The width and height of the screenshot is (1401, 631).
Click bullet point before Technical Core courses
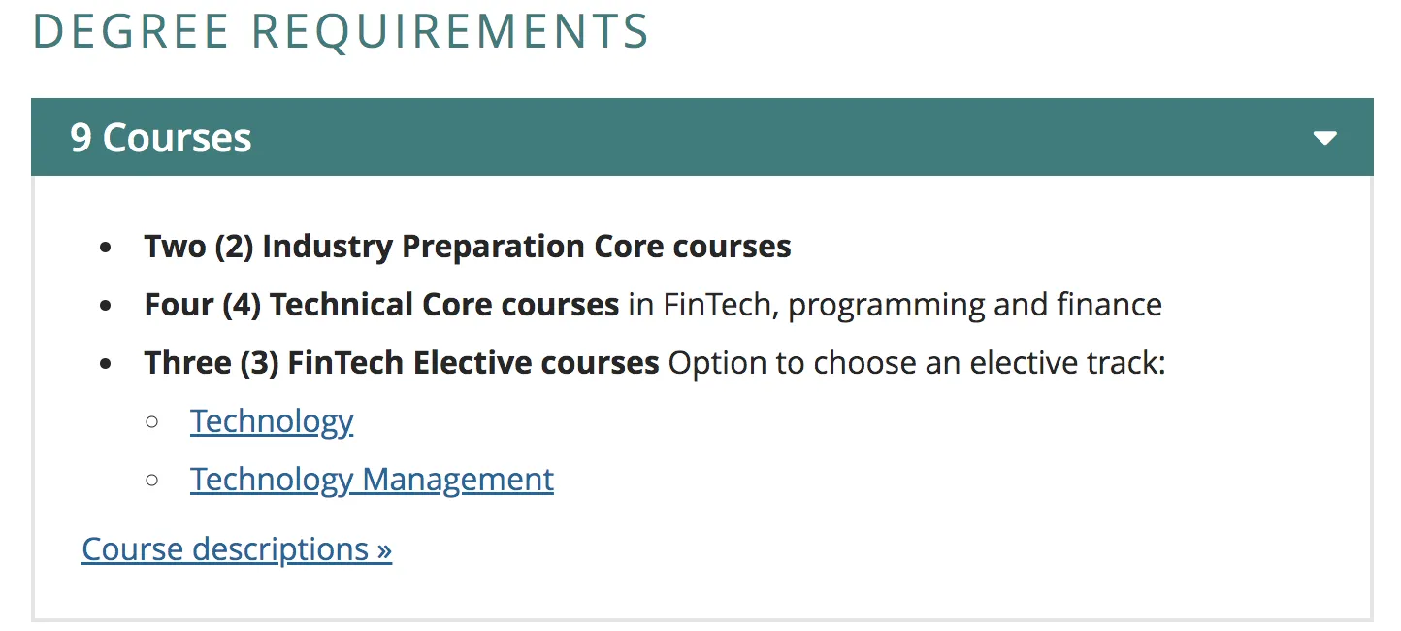pos(106,306)
